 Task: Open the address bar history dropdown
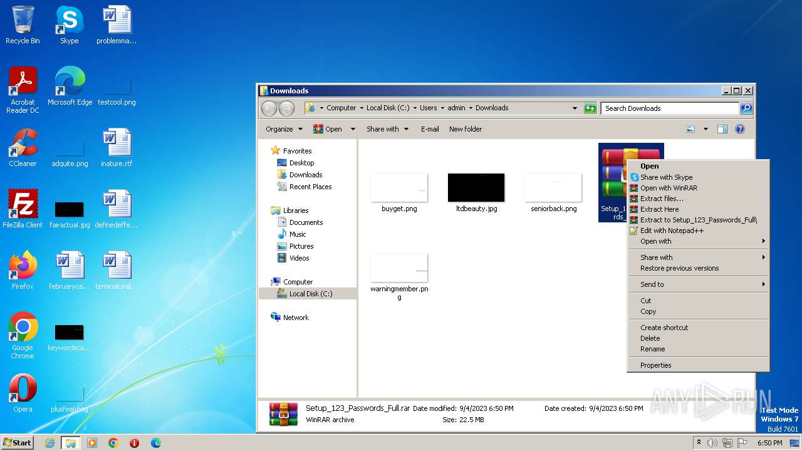tap(575, 108)
